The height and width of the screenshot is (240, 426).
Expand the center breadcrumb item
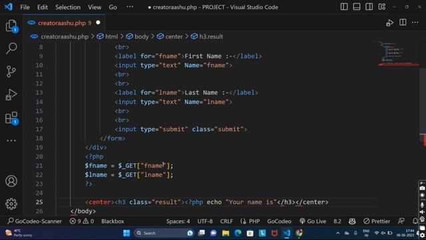[x=174, y=37]
